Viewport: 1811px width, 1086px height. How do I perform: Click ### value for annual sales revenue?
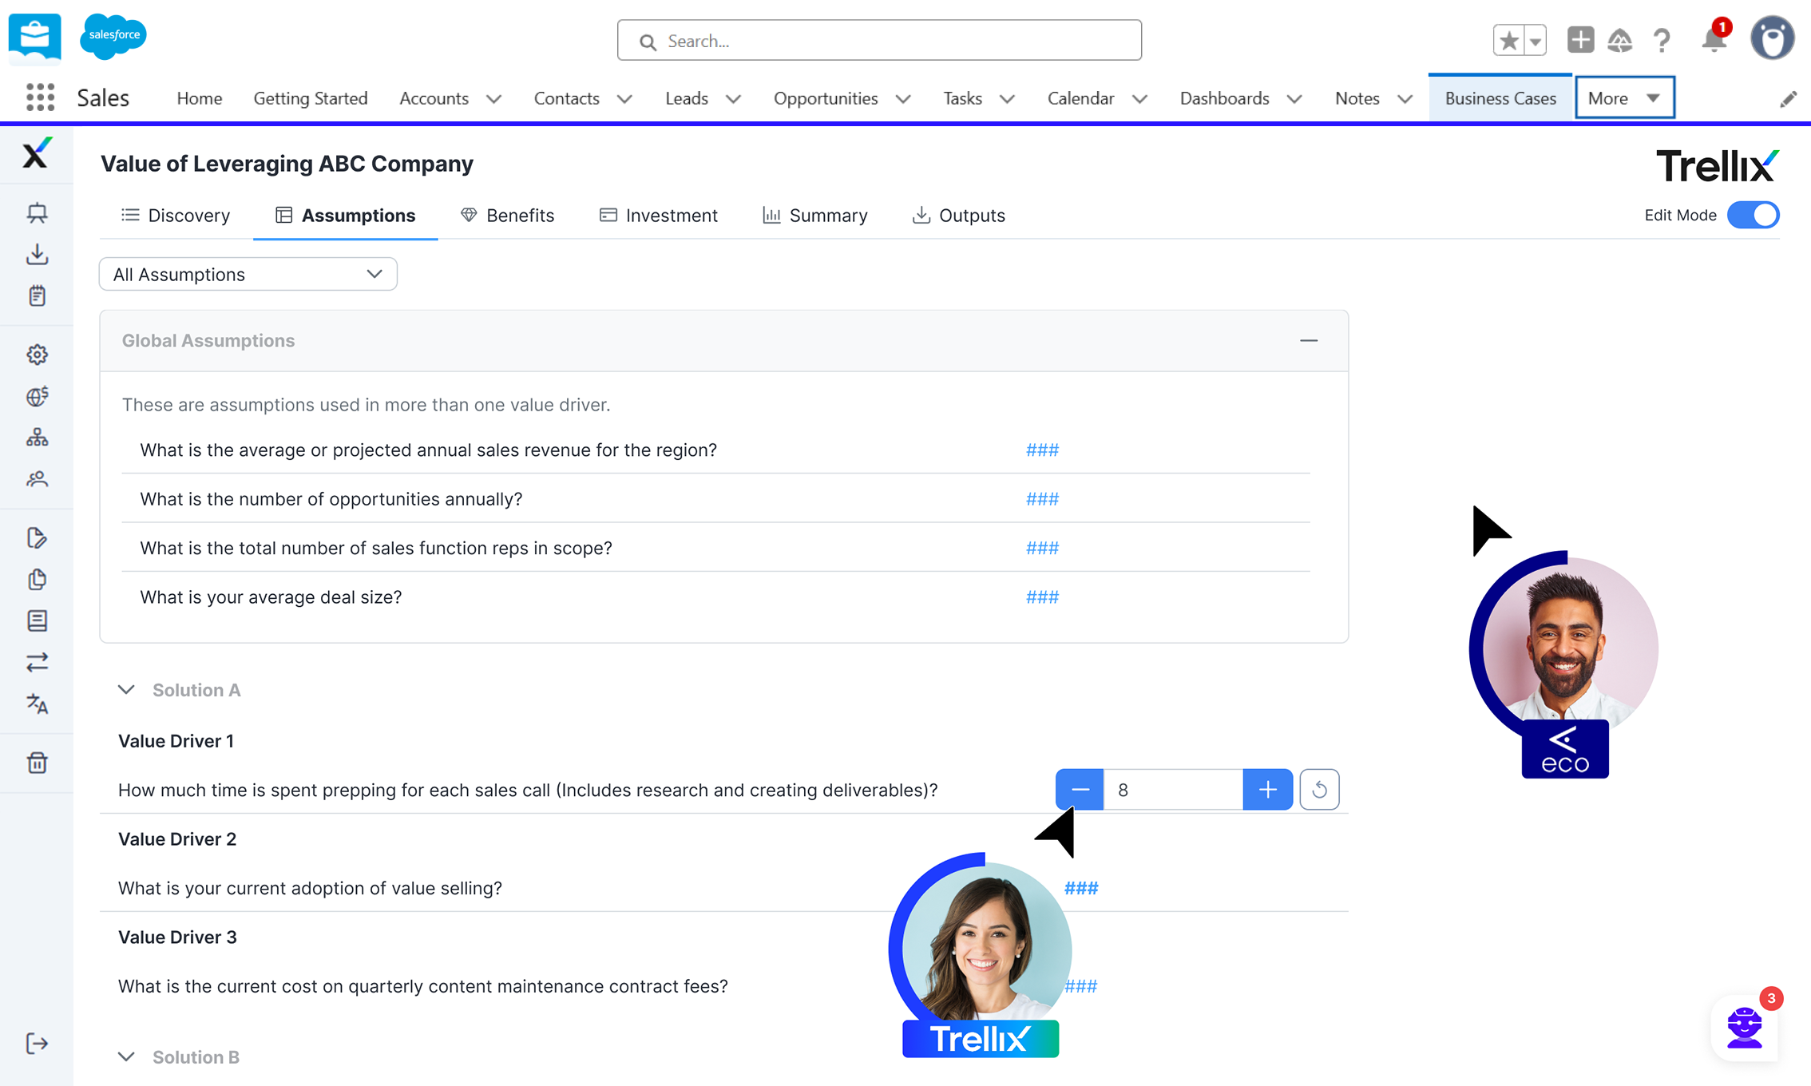tap(1042, 450)
